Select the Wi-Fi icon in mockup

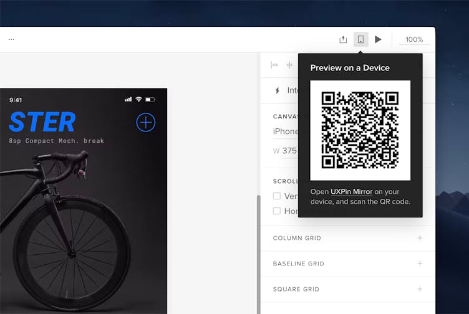[138, 99]
